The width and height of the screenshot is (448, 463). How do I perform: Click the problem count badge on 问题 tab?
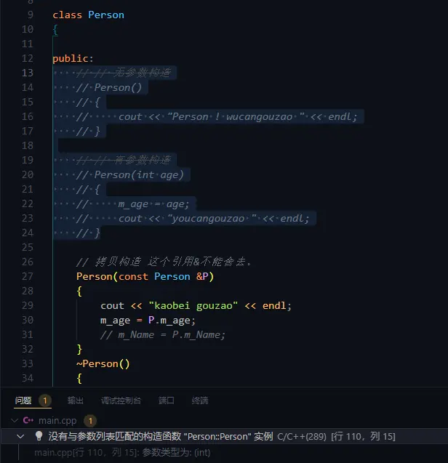point(45,400)
